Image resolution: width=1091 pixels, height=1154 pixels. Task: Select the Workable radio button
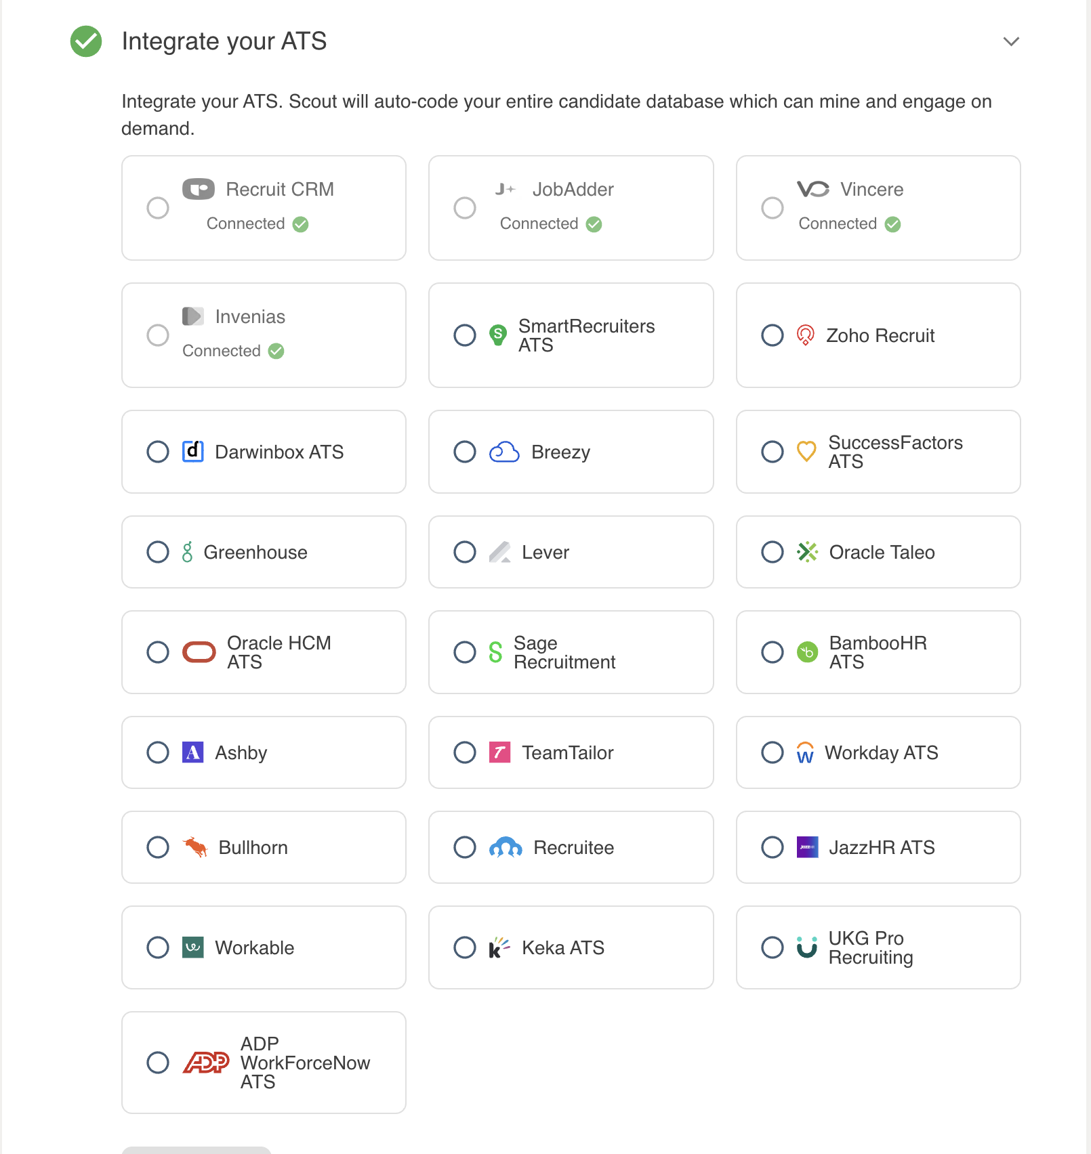[158, 947]
